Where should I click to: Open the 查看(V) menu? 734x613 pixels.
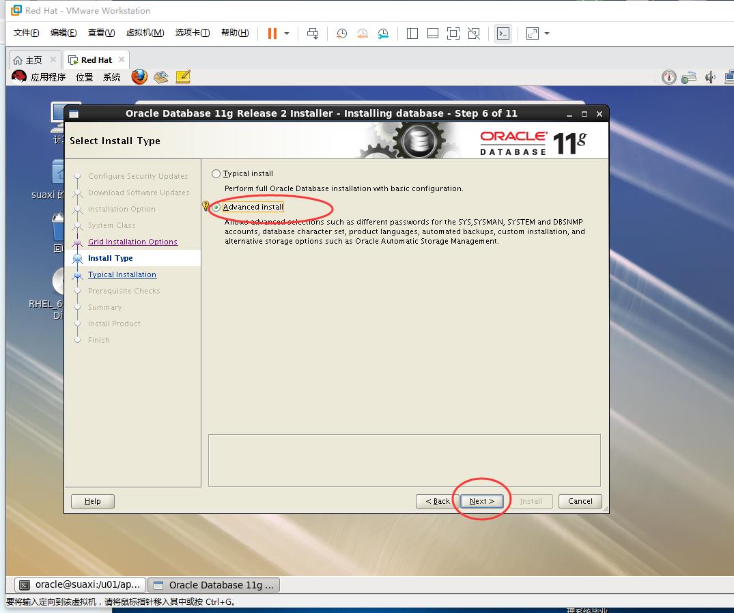point(102,33)
